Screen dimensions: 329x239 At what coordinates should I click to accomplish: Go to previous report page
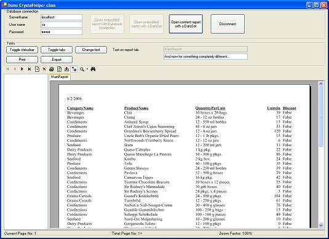[15, 69]
